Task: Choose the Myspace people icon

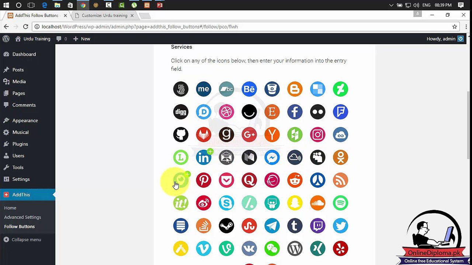Action: [x=317, y=158]
